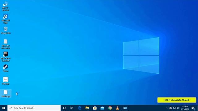
Task: Open the Windows Start menu
Action: click(x=4, y=108)
